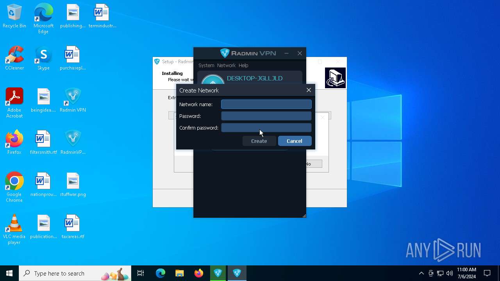Cancel the Create Network dialog
This screenshot has width=500, height=281.
[x=295, y=141]
